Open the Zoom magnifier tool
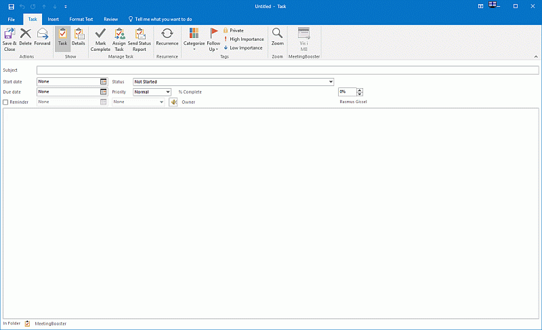The image size is (542, 330). [x=277, y=37]
